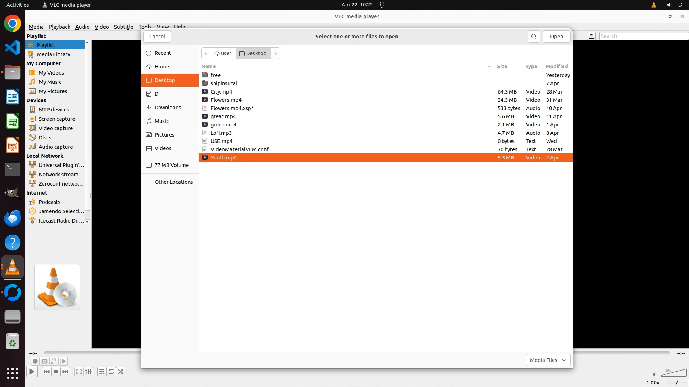Click the Name column sort arrow

[x=489, y=66]
